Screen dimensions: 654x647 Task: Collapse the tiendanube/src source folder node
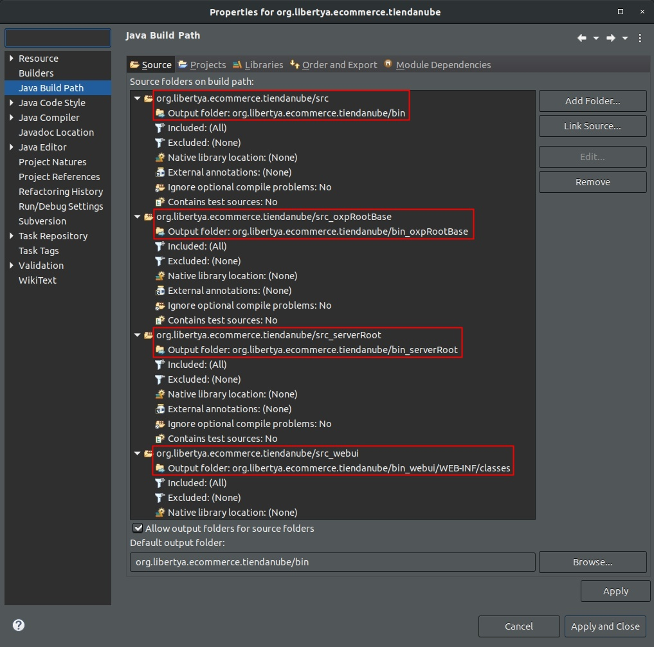137,98
